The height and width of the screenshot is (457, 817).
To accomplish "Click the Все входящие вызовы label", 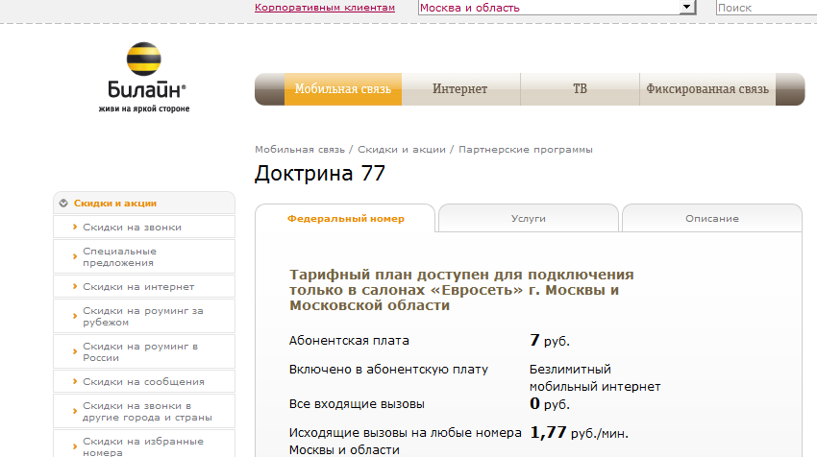I will pyautogui.click(x=357, y=404).
